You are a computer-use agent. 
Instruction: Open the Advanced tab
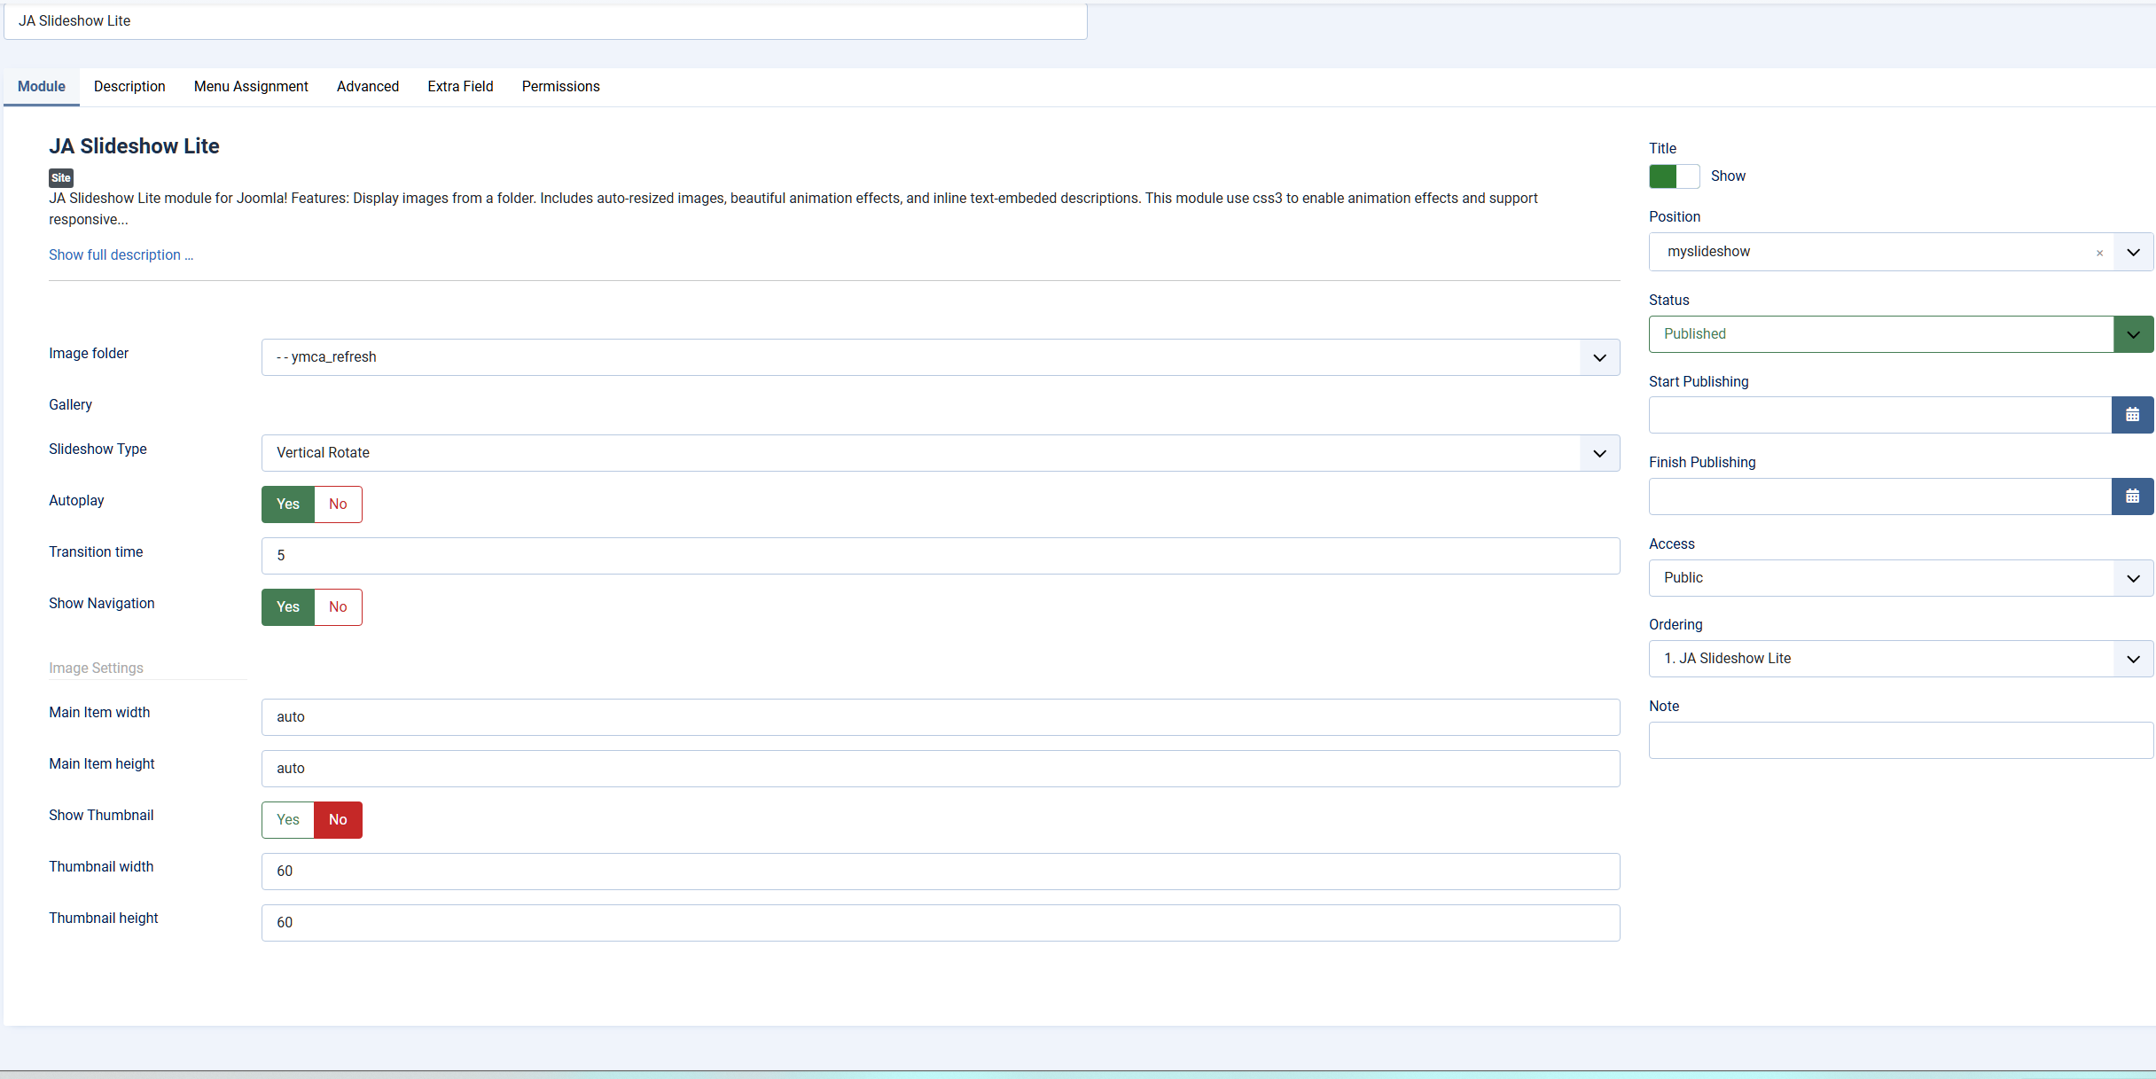pos(367,87)
